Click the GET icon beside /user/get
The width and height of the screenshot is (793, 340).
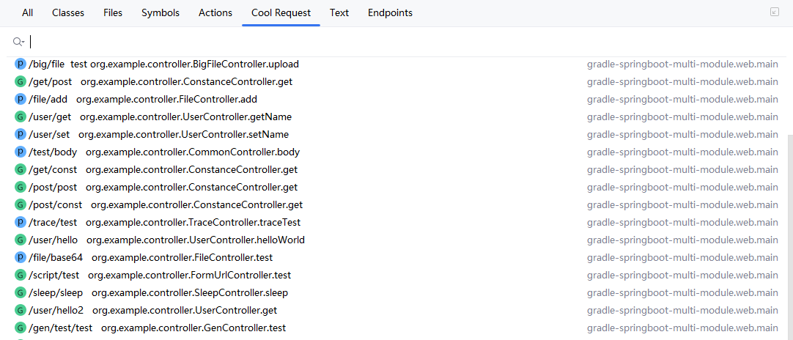[20, 117]
